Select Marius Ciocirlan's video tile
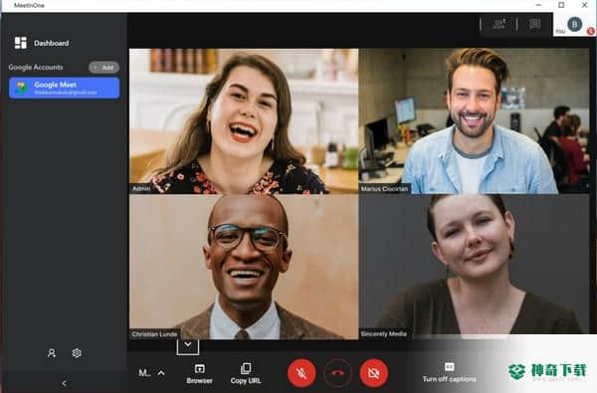 point(474,121)
